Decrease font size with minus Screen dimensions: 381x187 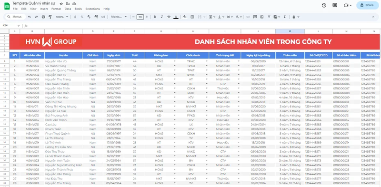[x=133, y=17]
